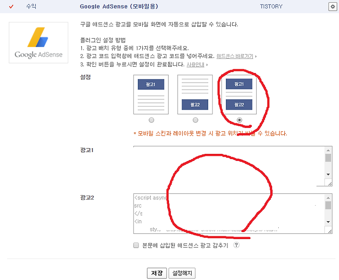The width and height of the screenshot is (339, 280).
Task: Click the 광고1 textarea scrollbar thumb
Action: [328, 158]
